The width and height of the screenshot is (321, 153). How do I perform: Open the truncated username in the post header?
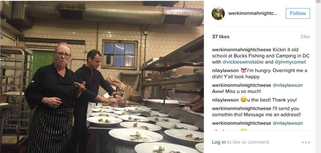tap(253, 13)
